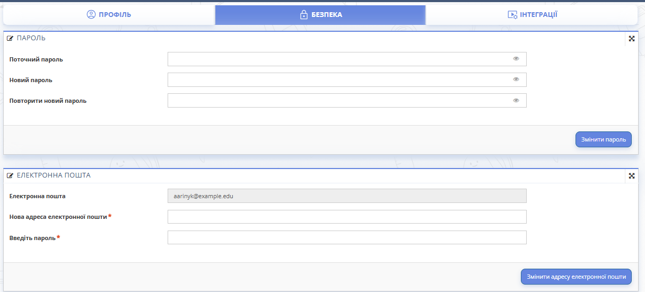Click the edit icon beside ЕЛЕКТРОННА ПОШТА heading
Viewport: 645px width, 292px height.
pos(10,175)
